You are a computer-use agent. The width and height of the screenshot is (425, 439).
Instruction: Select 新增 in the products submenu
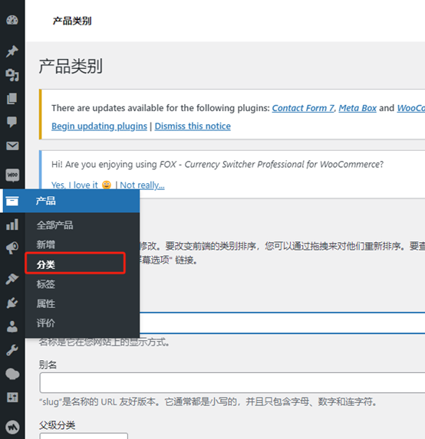[46, 244]
